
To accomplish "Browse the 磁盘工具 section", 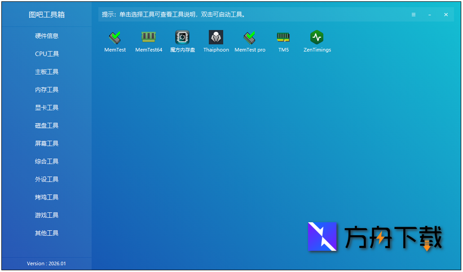I will pos(46,125).
